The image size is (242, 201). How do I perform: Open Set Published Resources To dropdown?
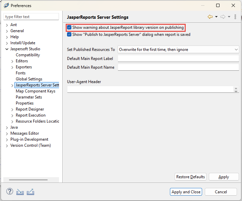178,50
